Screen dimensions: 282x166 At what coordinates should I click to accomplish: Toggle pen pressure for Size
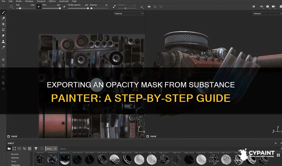[x=39, y=7]
